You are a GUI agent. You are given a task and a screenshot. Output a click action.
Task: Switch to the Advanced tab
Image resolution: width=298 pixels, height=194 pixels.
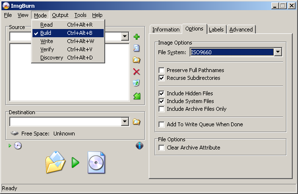click(x=241, y=30)
